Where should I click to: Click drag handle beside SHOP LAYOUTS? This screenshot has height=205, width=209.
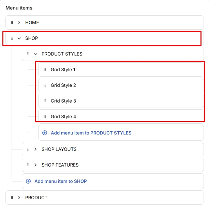coord(28,149)
